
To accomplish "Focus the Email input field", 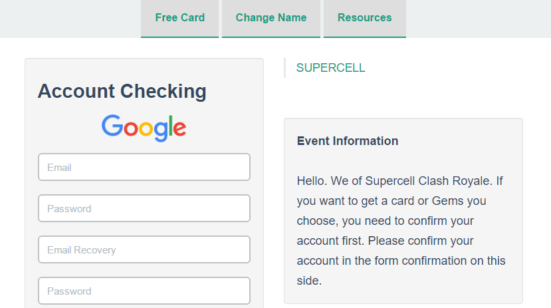I will [144, 168].
